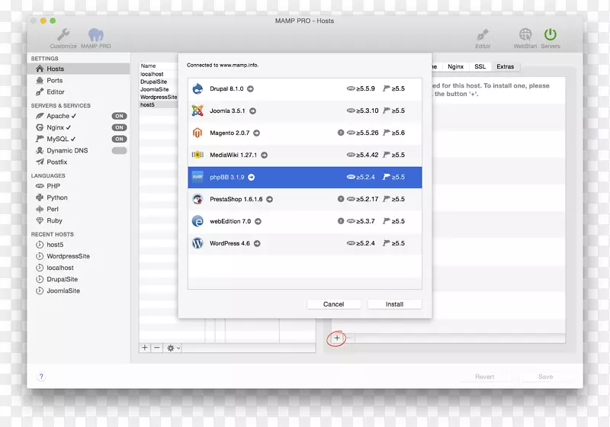The width and height of the screenshot is (610, 427).
Task: Select MySQL in Servers & Services
Action: [x=56, y=139]
